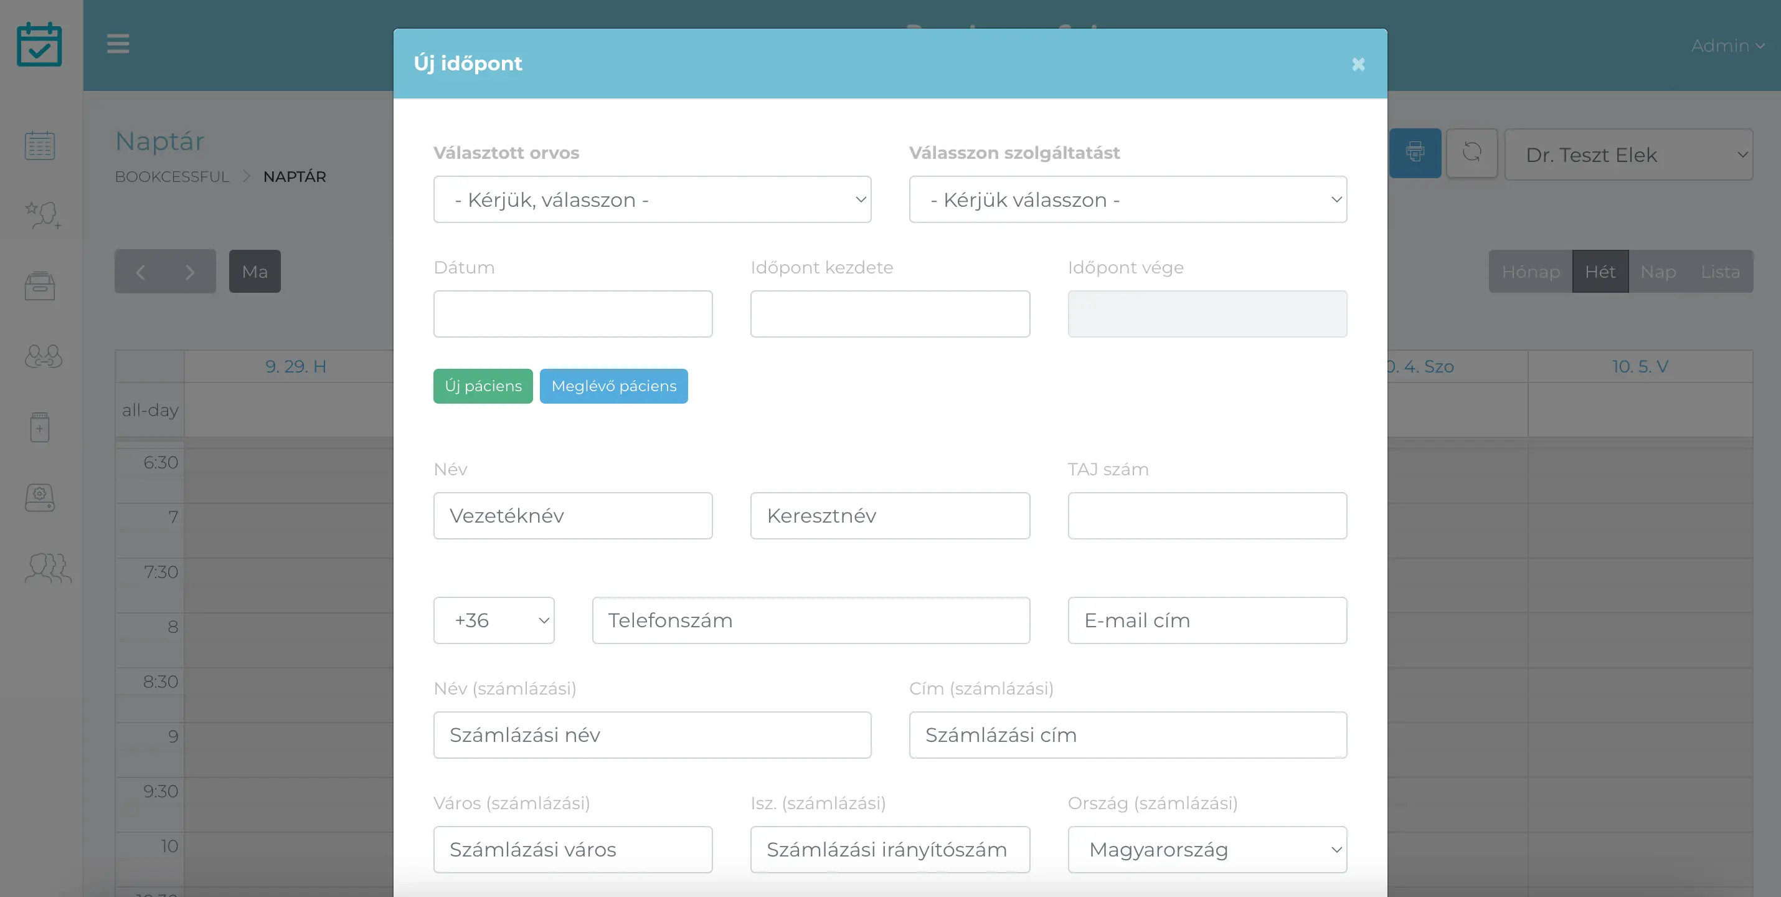Open the two-doctors sidebar icon
Viewport: 1781px width, 897px height.
43,357
